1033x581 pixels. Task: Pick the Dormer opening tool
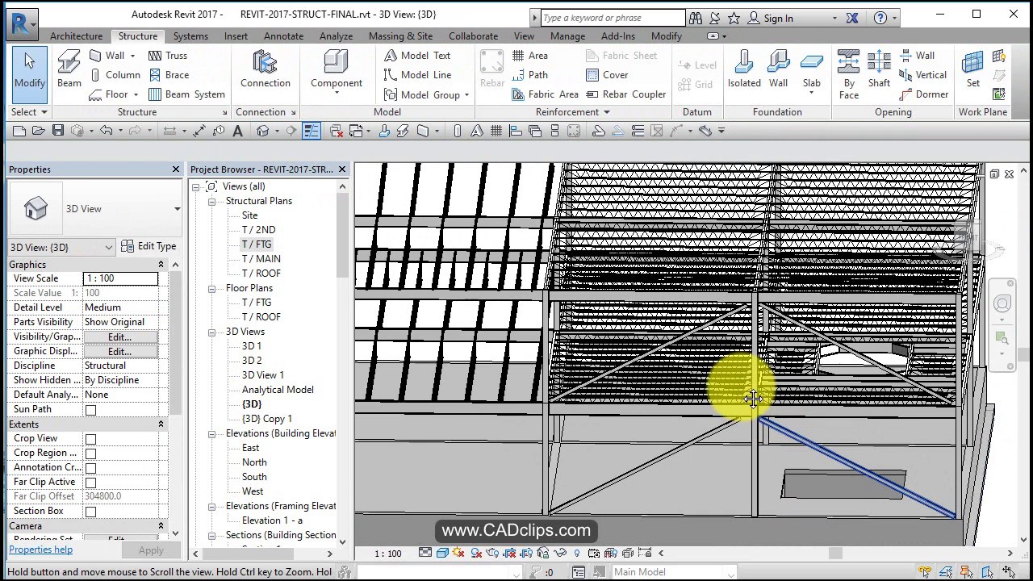[x=923, y=94]
